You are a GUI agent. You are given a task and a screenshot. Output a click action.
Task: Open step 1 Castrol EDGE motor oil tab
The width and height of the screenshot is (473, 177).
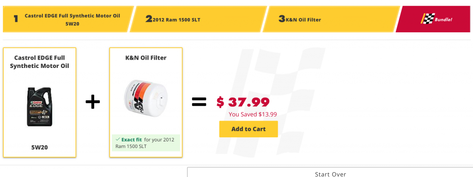(68, 19)
